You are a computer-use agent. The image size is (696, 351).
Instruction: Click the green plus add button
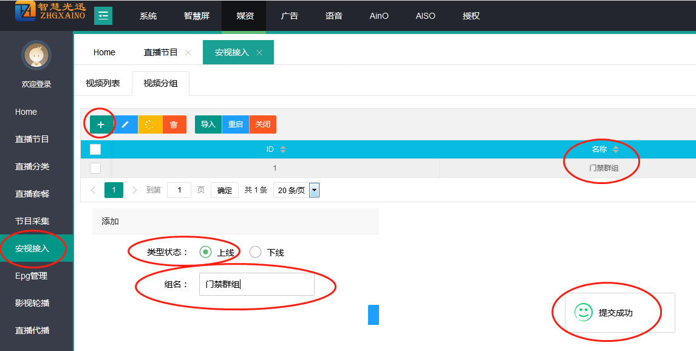[x=101, y=124]
